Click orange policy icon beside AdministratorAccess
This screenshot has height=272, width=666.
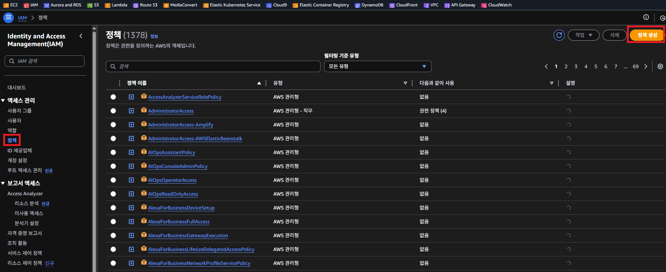coord(144,110)
